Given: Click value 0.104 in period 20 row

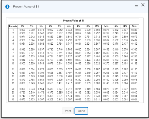Looking at the screenshot, I should (97, 89).
